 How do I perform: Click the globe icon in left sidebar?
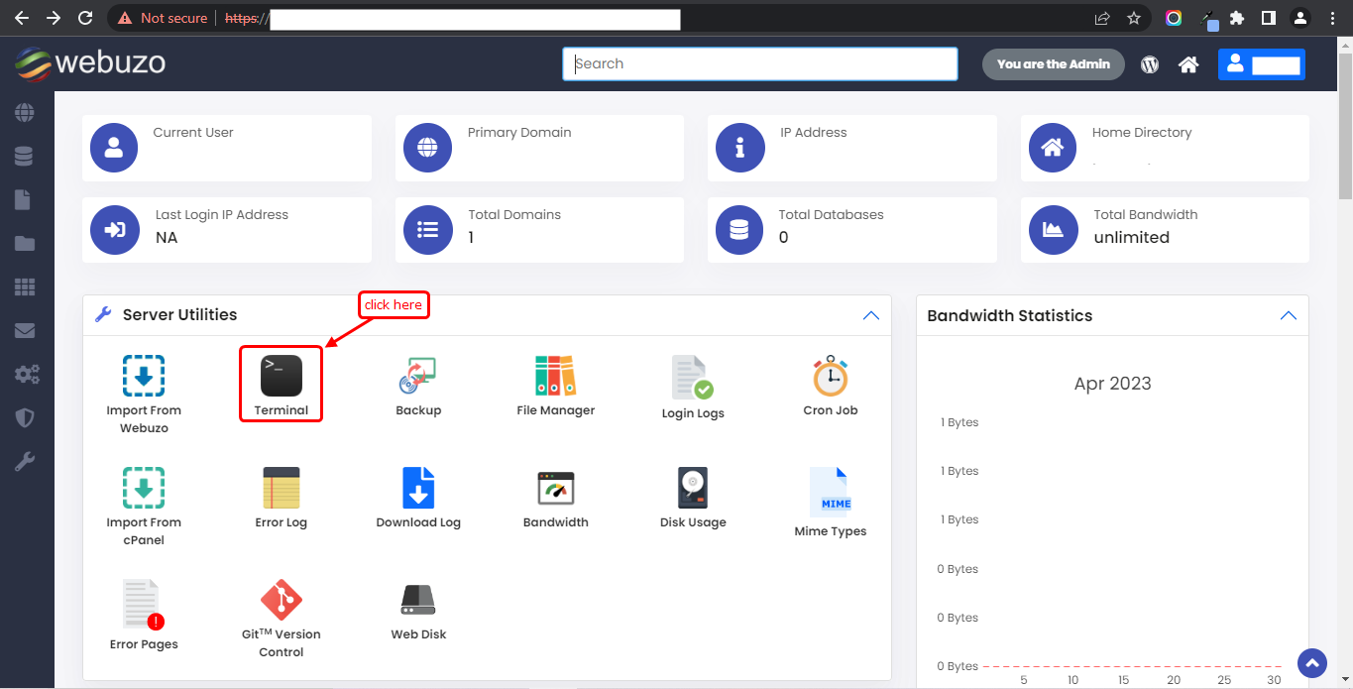[25, 112]
